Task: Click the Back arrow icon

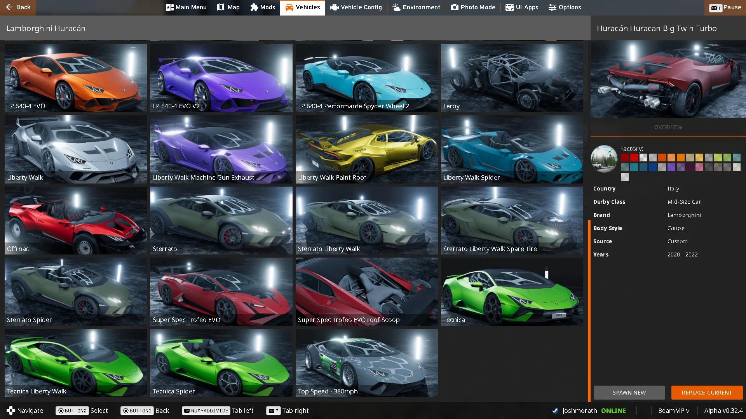Action: [x=9, y=7]
